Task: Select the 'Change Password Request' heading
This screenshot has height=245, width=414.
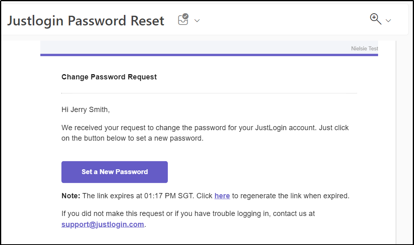Action: coord(109,77)
